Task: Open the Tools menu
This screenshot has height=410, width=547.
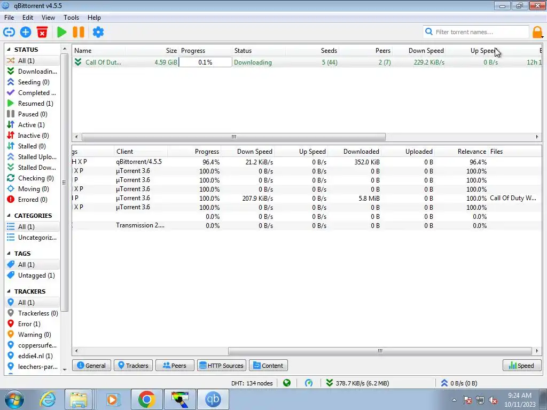Action: (71, 18)
